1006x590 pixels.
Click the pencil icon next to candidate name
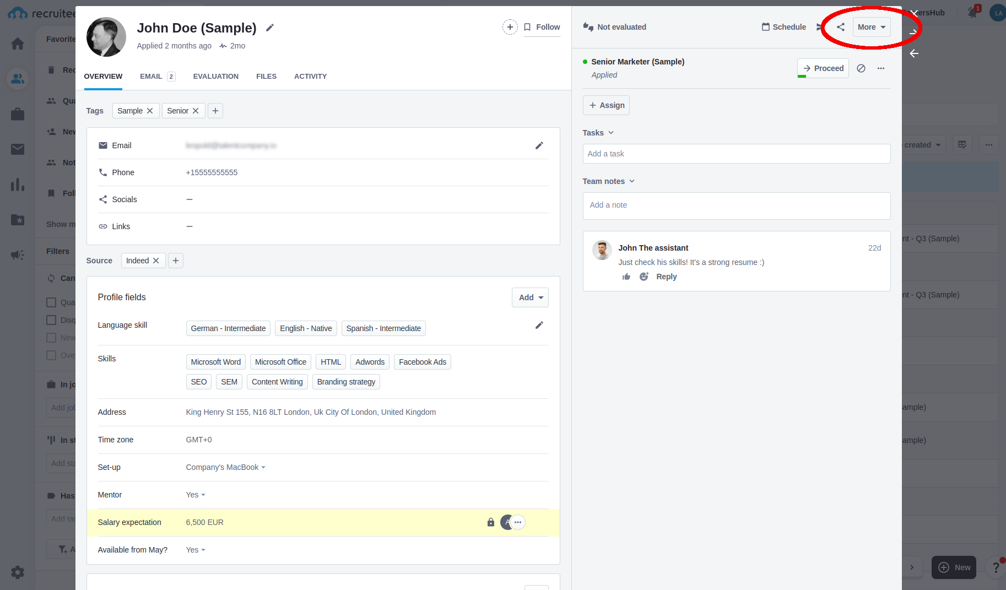tap(269, 28)
